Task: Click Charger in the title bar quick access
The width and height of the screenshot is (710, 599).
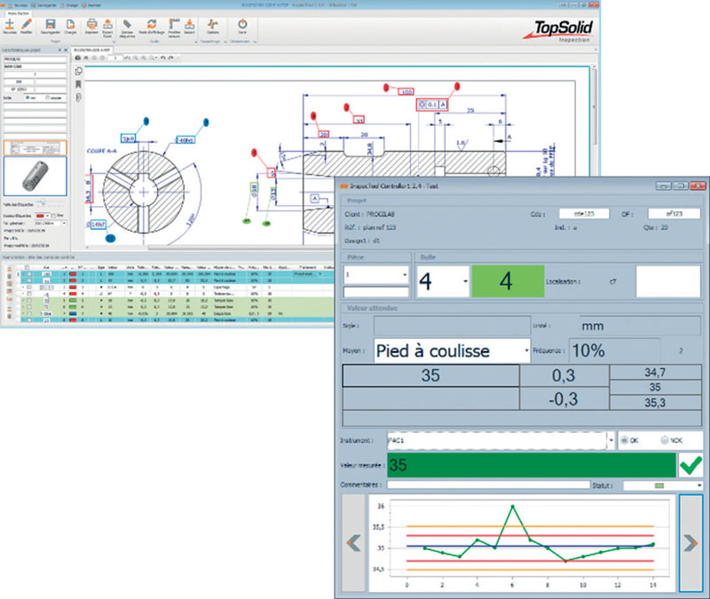Action: (69, 5)
